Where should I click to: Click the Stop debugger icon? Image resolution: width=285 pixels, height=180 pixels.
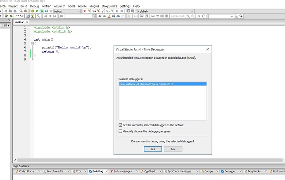pos(122,11)
